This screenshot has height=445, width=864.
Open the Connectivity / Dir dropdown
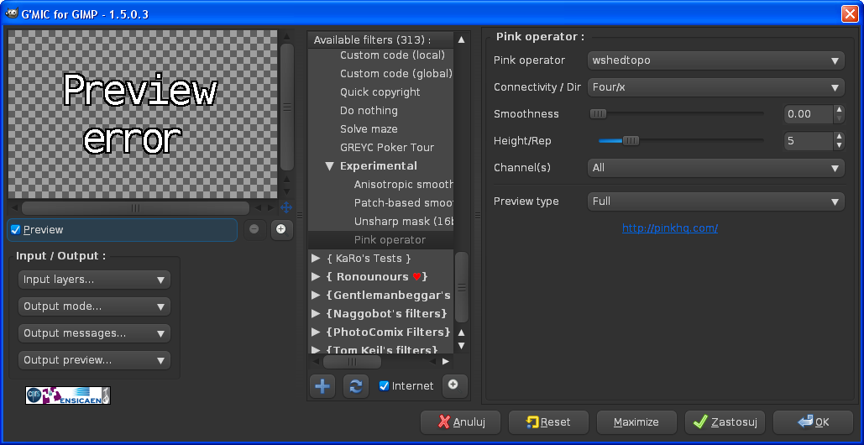pos(715,87)
